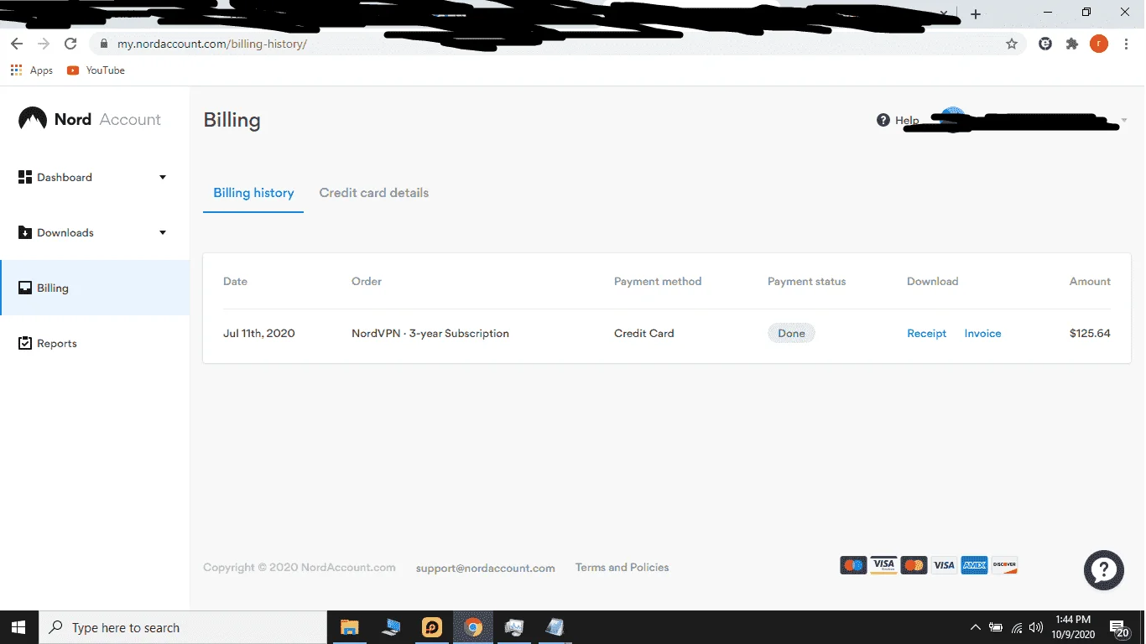Click the Nord Account logo
The width and height of the screenshot is (1146, 644).
click(90, 119)
